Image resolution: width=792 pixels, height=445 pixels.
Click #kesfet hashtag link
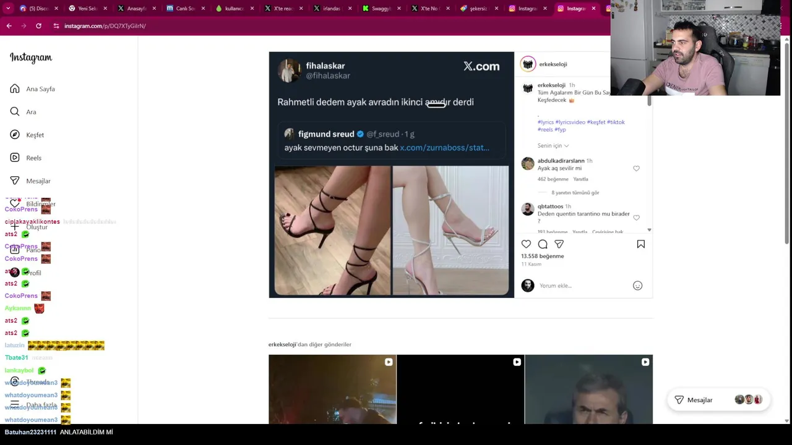click(596, 122)
